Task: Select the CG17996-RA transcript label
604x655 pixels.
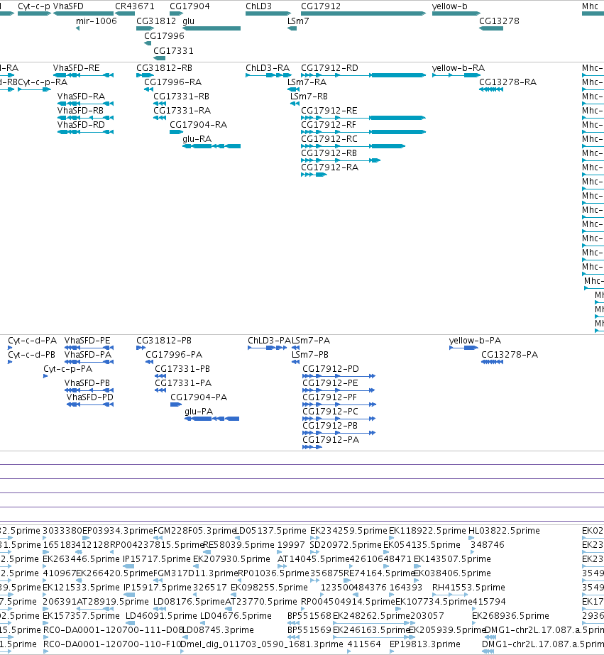Action: (x=173, y=82)
